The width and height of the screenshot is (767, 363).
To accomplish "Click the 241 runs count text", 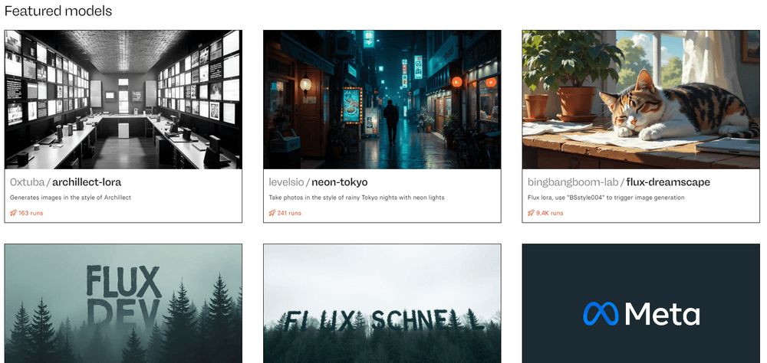I will pyautogui.click(x=290, y=213).
